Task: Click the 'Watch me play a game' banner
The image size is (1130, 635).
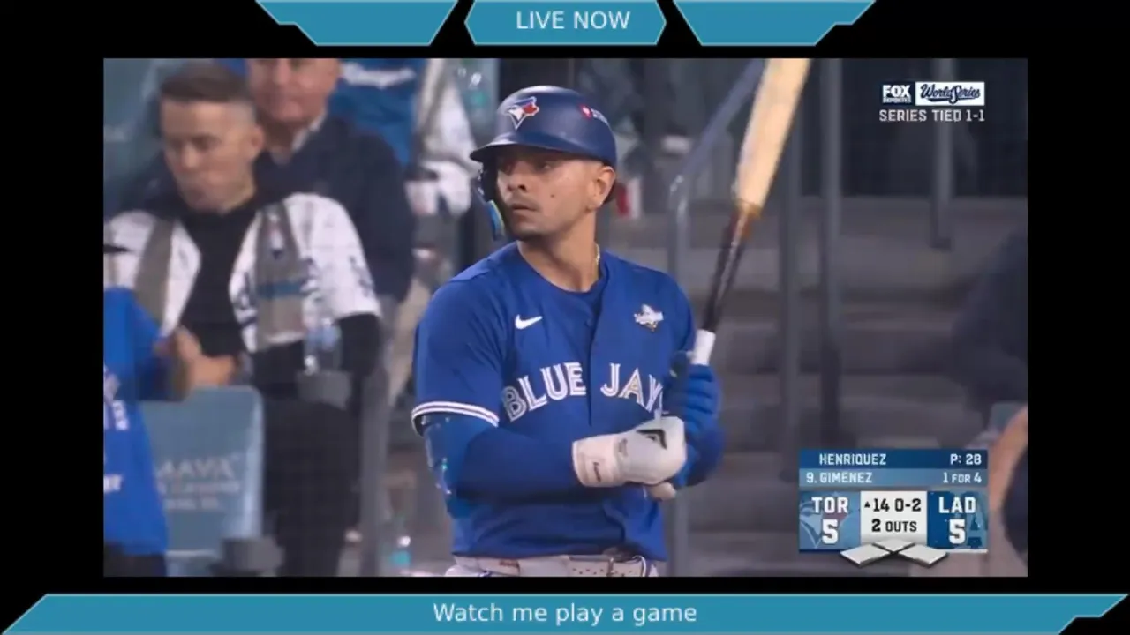Action: 565,613
